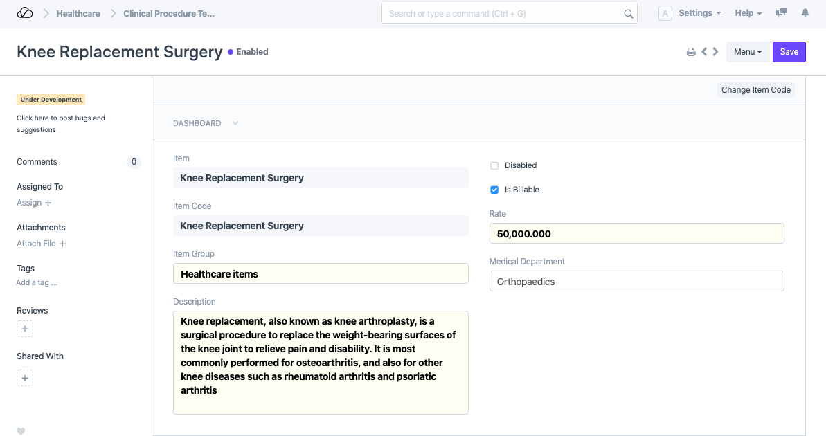Screen dimensions: 826x436
Task: Open the chat messages icon
Action: click(x=782, y=13)
